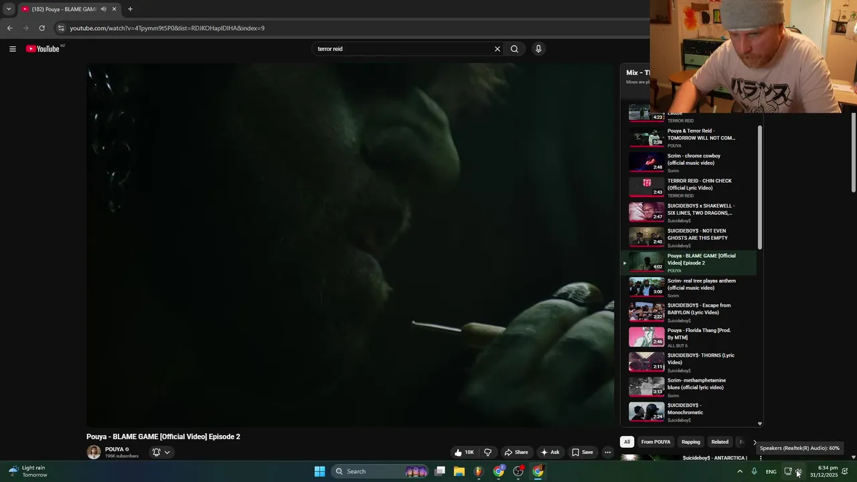Open the POUYA channel avatar

click(x=94, y=453)
